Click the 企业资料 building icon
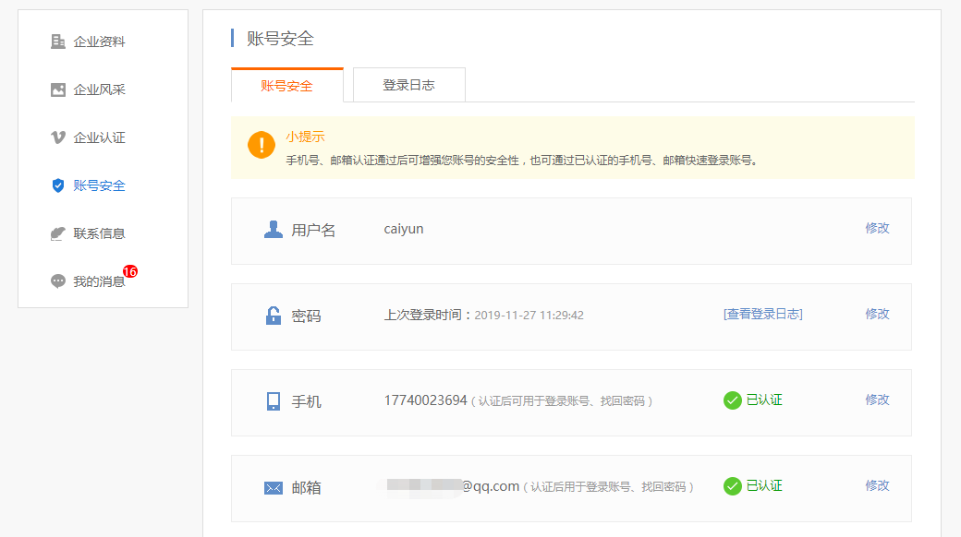Screen dimensions: 961x537 (58, 42)
